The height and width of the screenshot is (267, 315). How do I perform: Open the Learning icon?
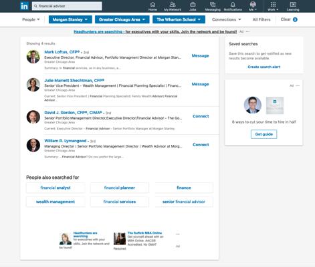[x=293, y=5]
